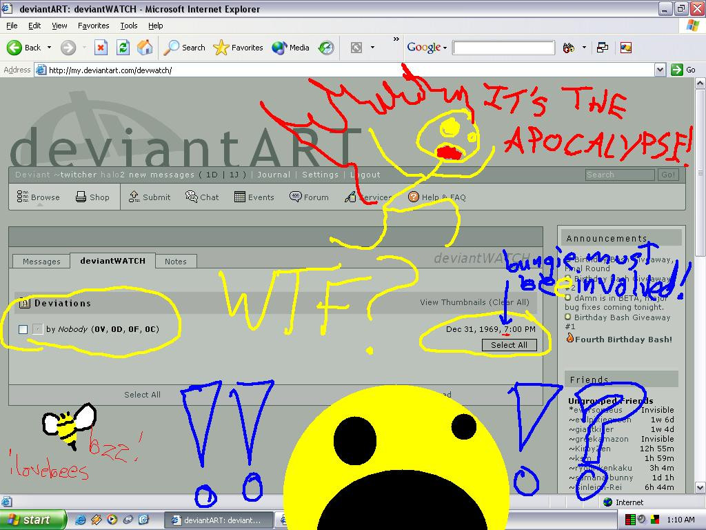Open the View menu

coord(59,26)
